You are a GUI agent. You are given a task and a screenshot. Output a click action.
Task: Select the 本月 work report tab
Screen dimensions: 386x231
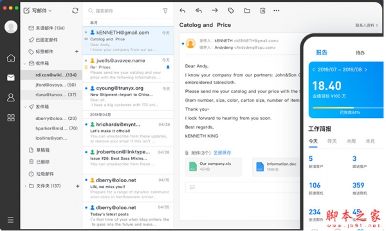tap(370, 141)
